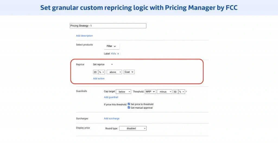Screen dimensions: 278x143
Task: Click the Add description link
Action: click(x=84, y=36)
